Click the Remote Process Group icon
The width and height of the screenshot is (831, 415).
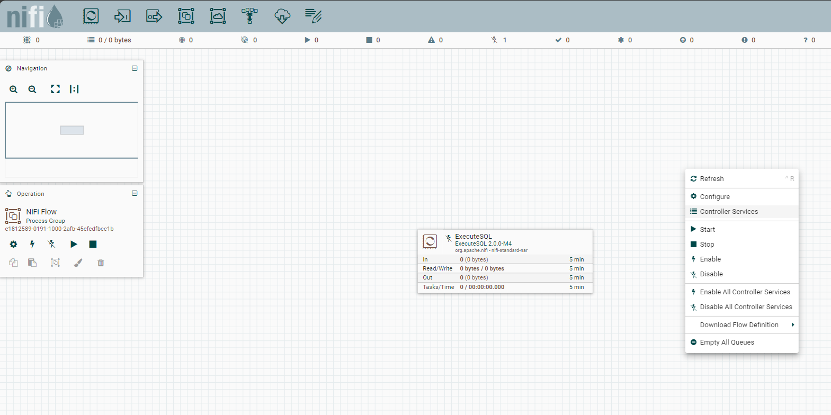coord(218,16)
